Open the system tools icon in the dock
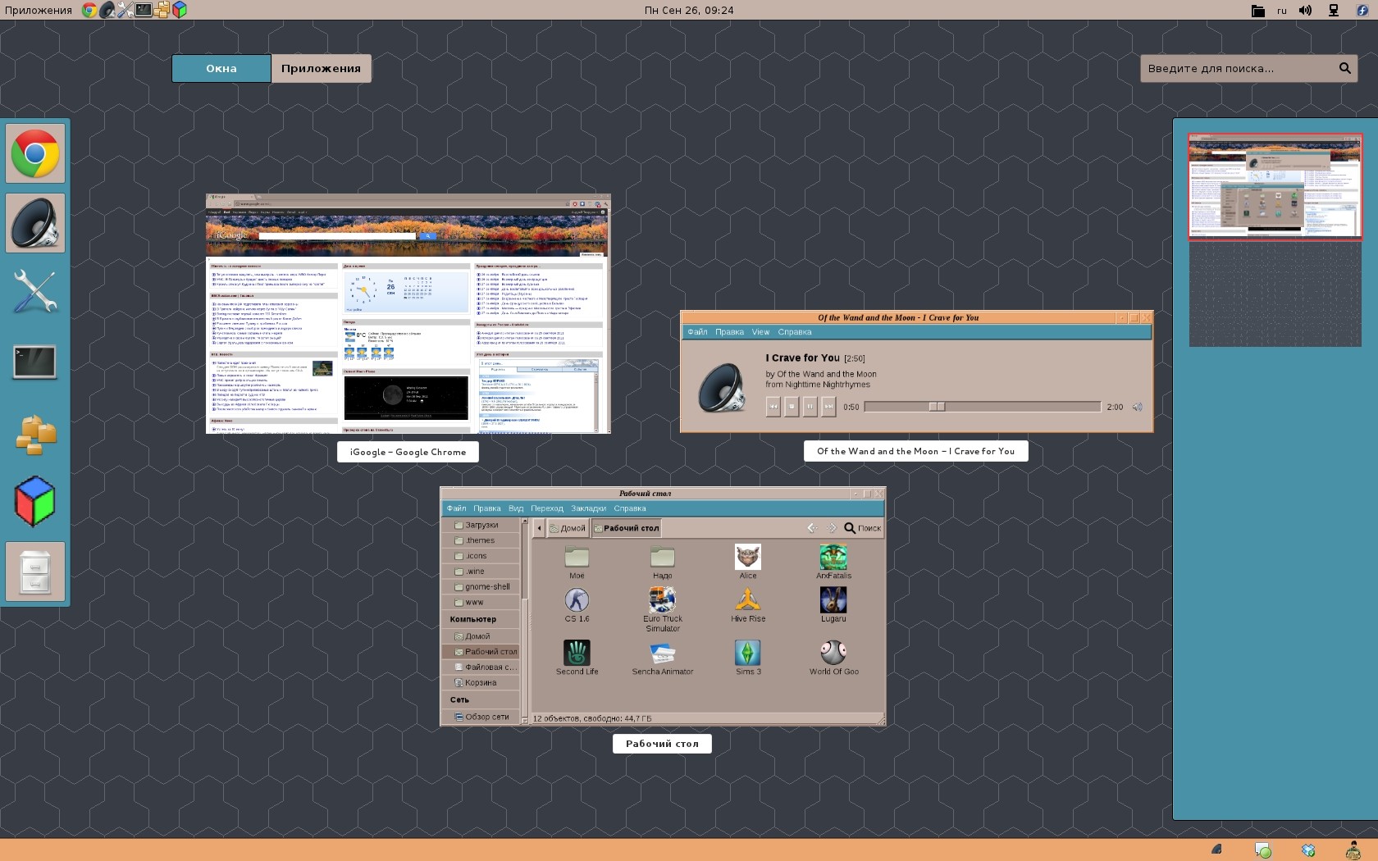 [x=34, y=292]
